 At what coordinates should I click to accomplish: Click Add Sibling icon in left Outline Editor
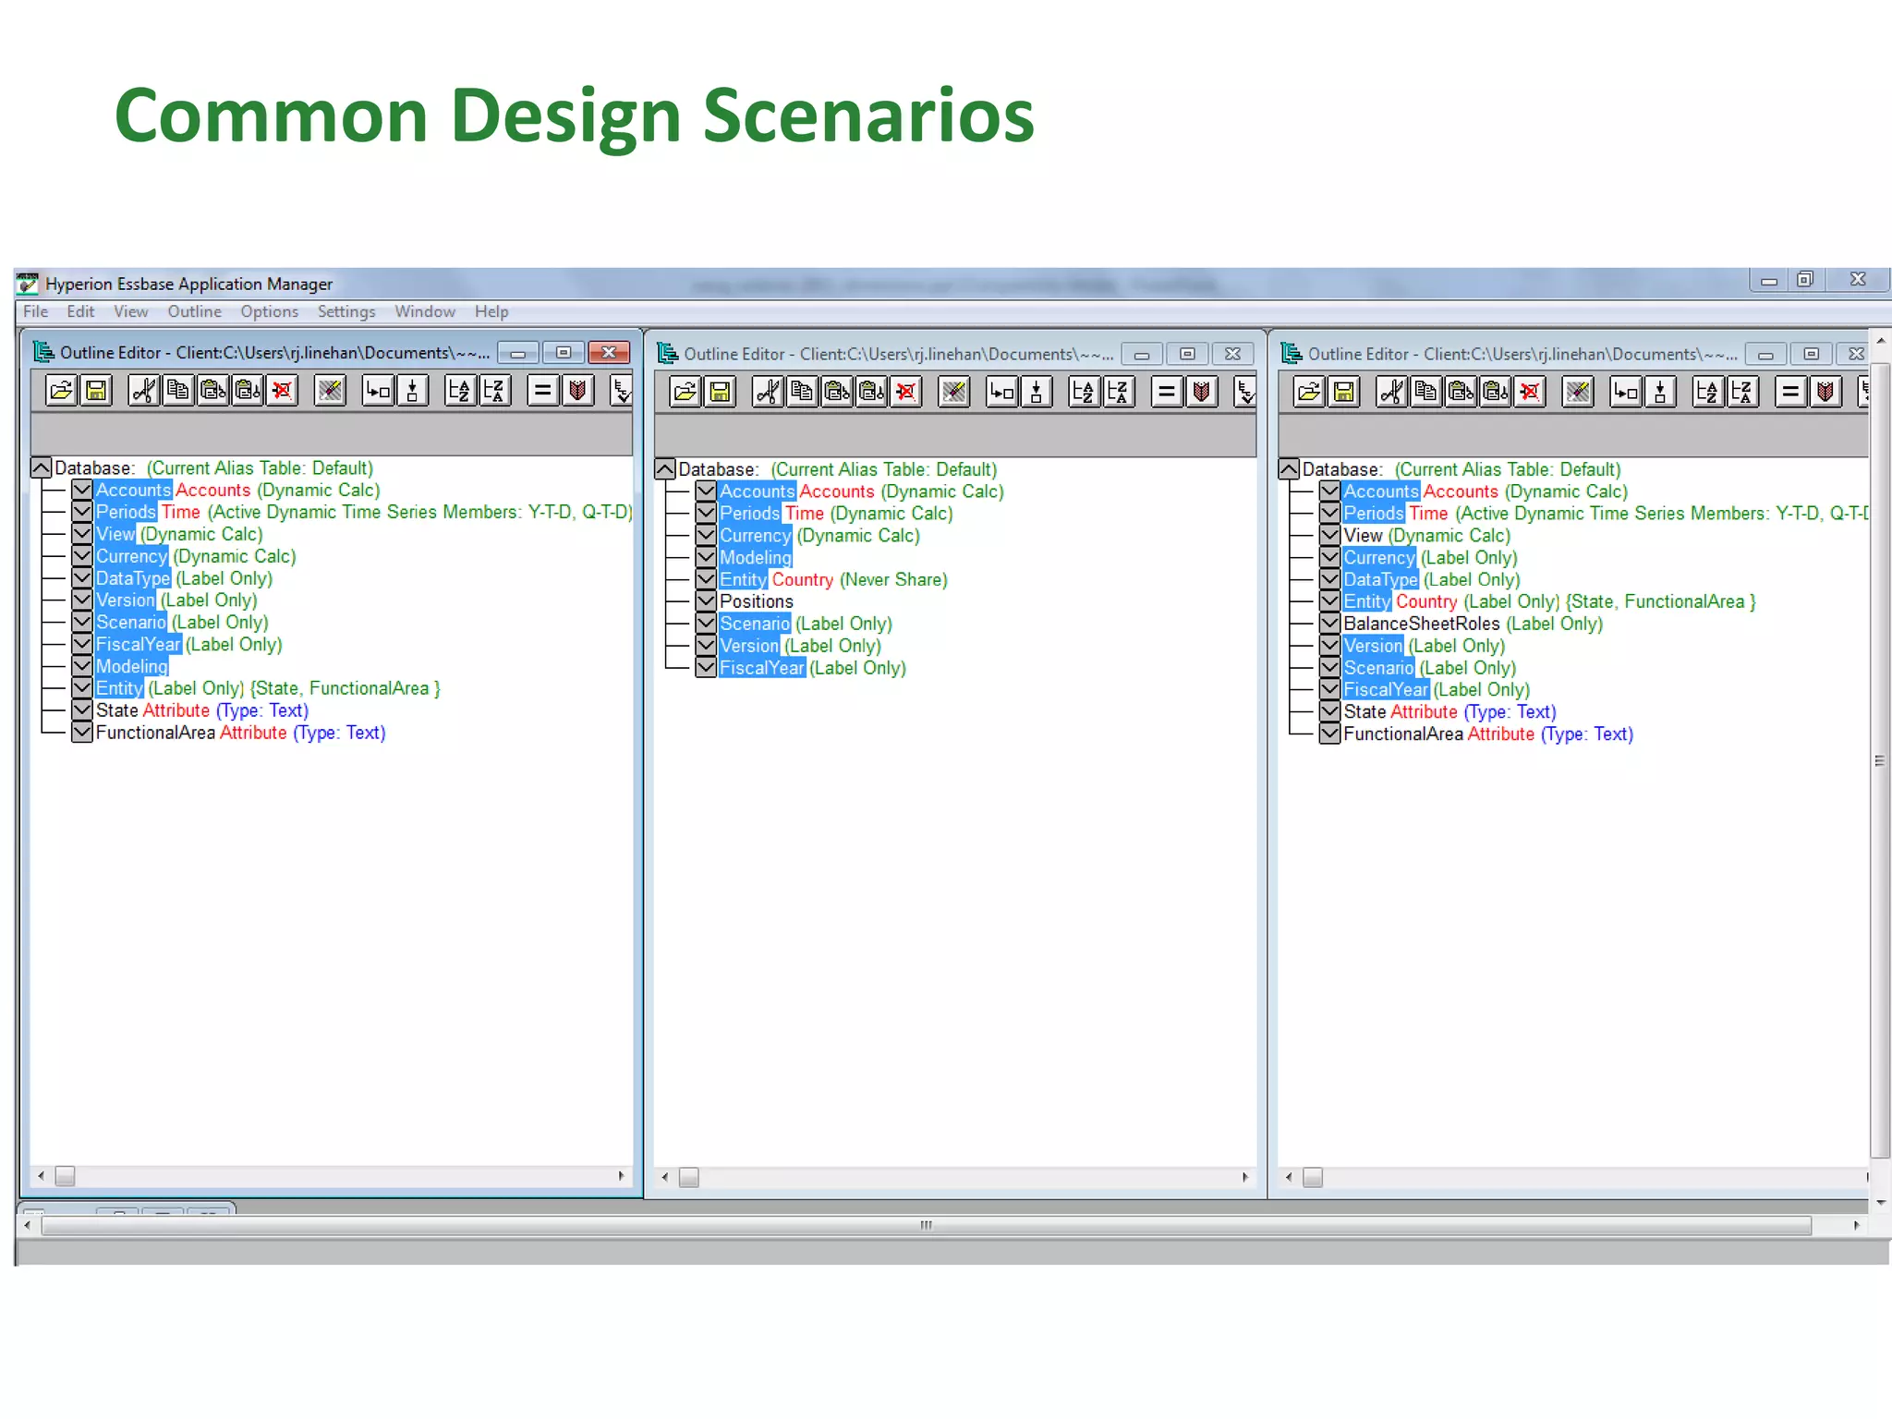click(x=412, y=391)
